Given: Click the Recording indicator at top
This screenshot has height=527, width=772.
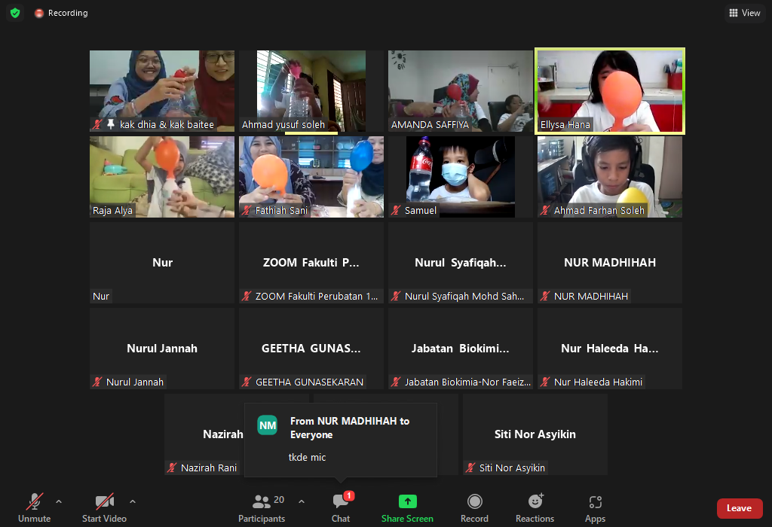Looking at the screenshot, I should (61, 13).
